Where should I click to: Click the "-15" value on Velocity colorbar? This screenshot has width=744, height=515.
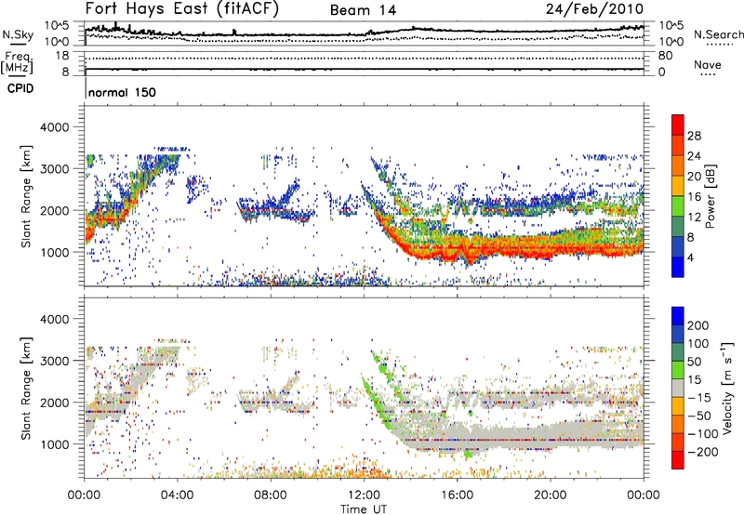[699, 398]
